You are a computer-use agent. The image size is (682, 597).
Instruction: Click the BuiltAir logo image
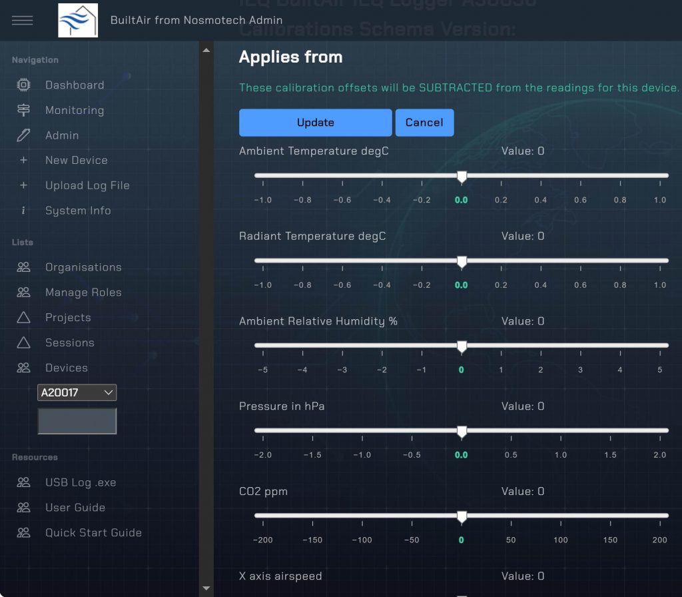coord(78,20)
